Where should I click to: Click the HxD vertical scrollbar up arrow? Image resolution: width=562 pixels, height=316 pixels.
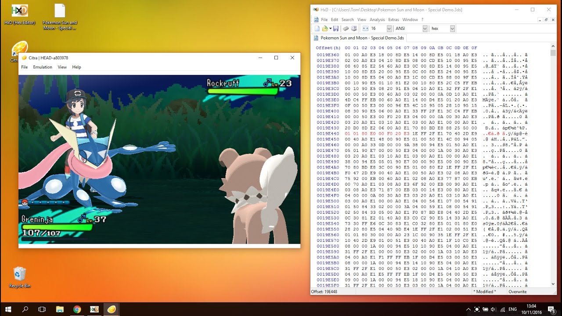tap(553, 46)
